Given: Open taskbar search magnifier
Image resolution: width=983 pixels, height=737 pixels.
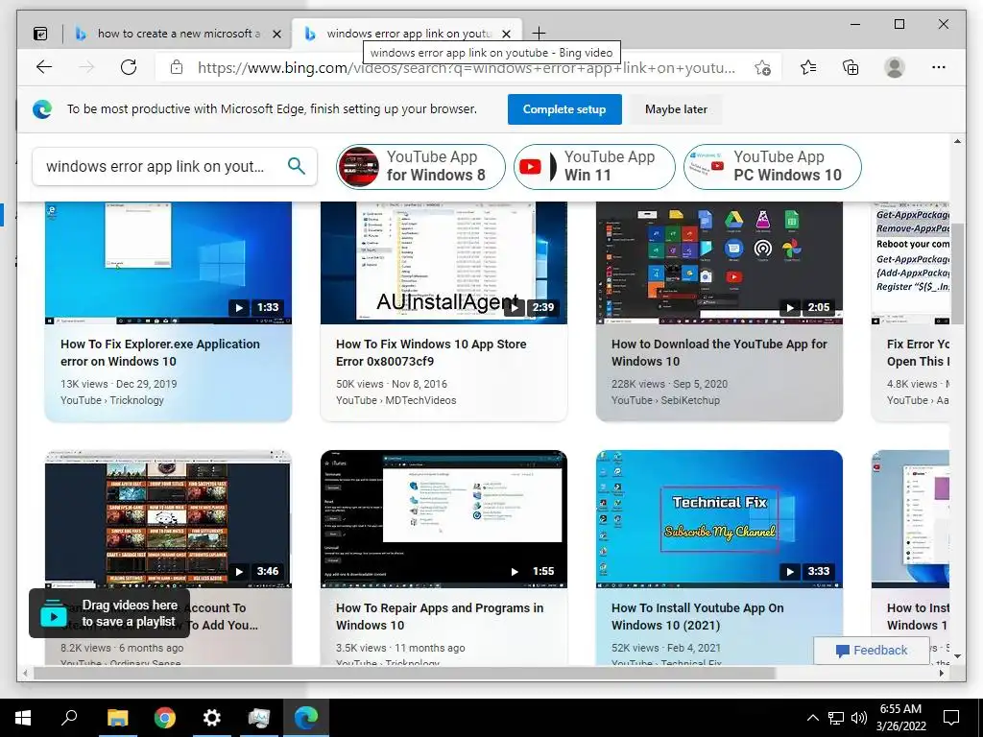Looking at the screenshot, I should tap(69, 718).
